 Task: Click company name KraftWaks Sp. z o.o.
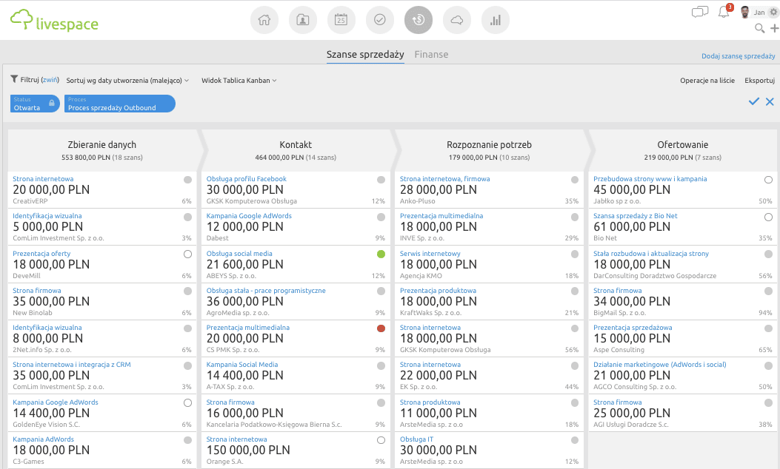tap(431, 313)
